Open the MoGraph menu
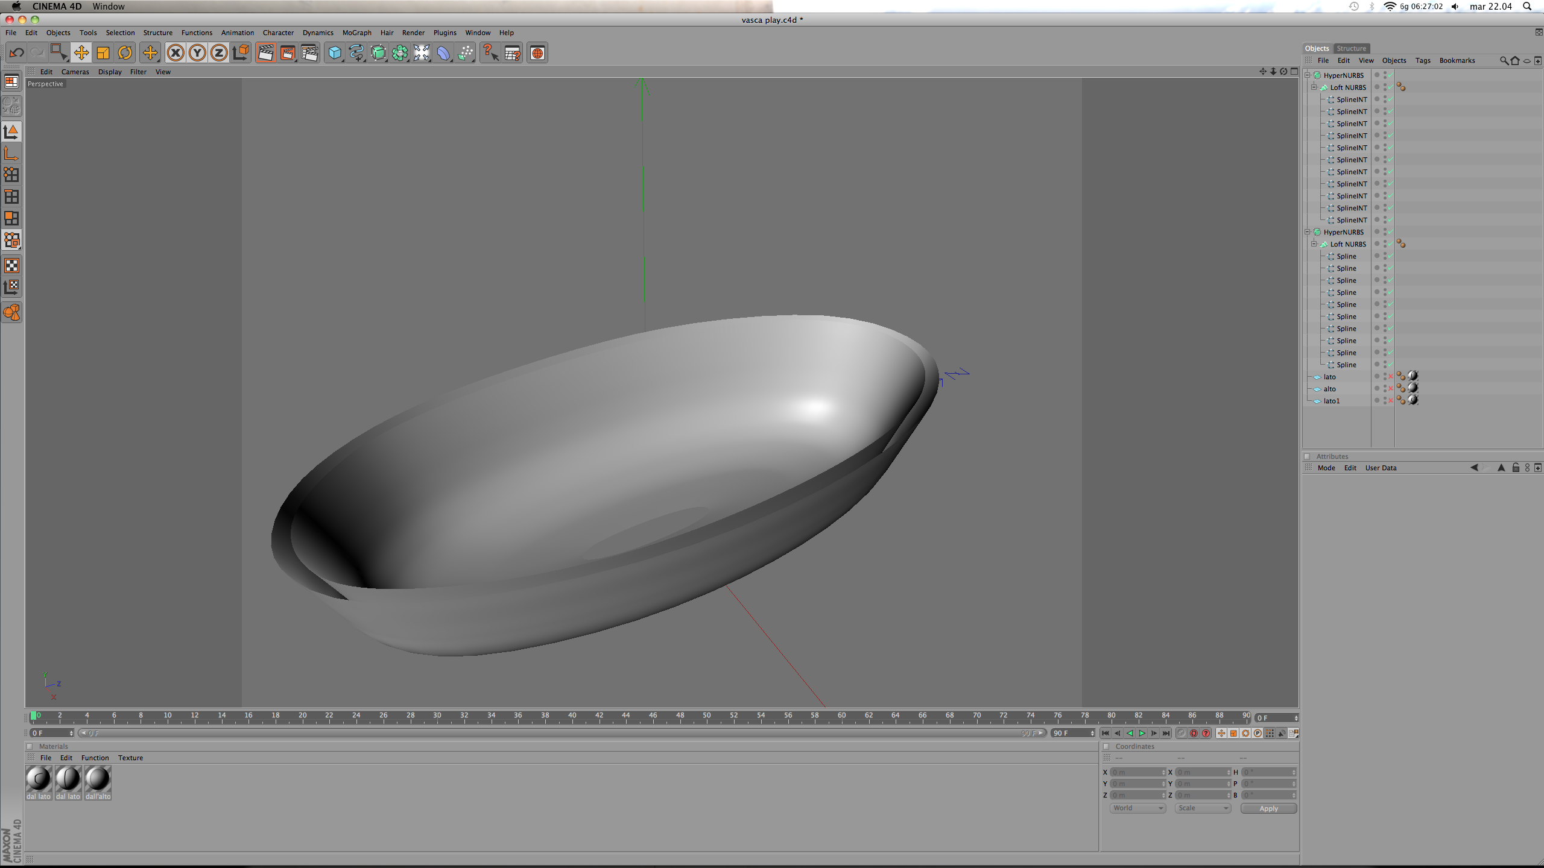Image resolution: width=1544 pixels, height=868 pixels. pyautogui.click(x=356, y=33)
